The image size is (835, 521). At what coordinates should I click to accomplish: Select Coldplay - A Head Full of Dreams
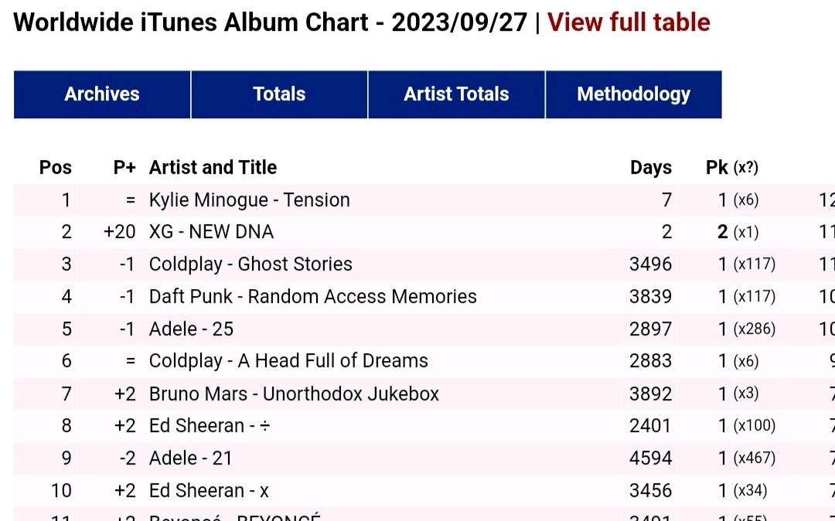pos(424,361)
